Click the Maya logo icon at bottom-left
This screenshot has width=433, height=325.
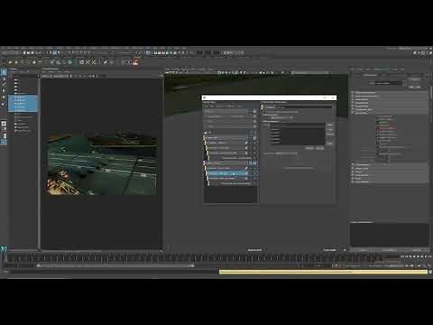click(4, 249)
